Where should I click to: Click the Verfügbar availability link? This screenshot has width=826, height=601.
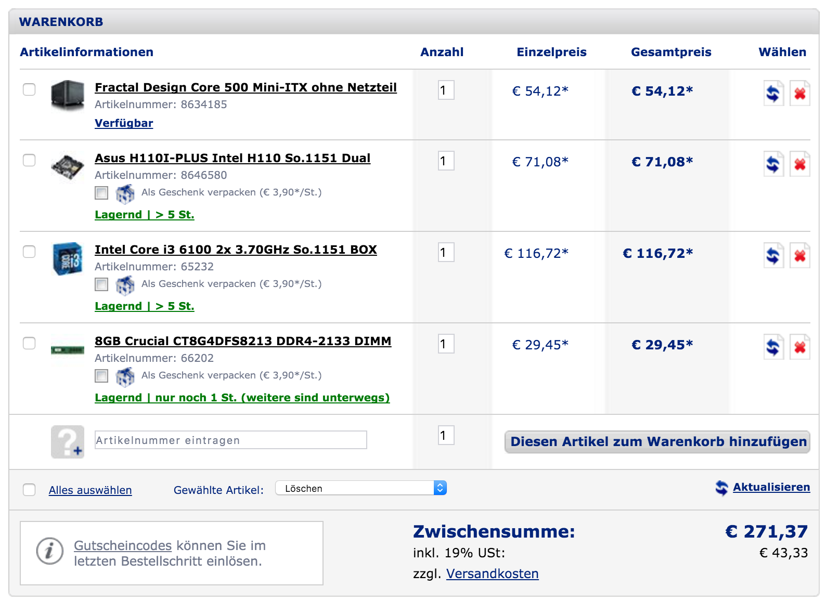pos(124,123)
